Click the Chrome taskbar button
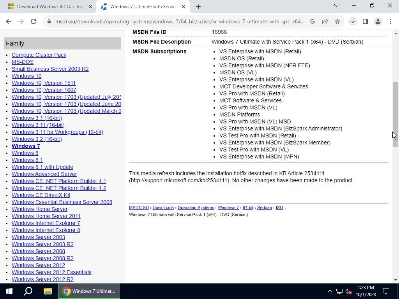This screenshot has height=299, width=399. pyautogui.click(x=89, y=291)
